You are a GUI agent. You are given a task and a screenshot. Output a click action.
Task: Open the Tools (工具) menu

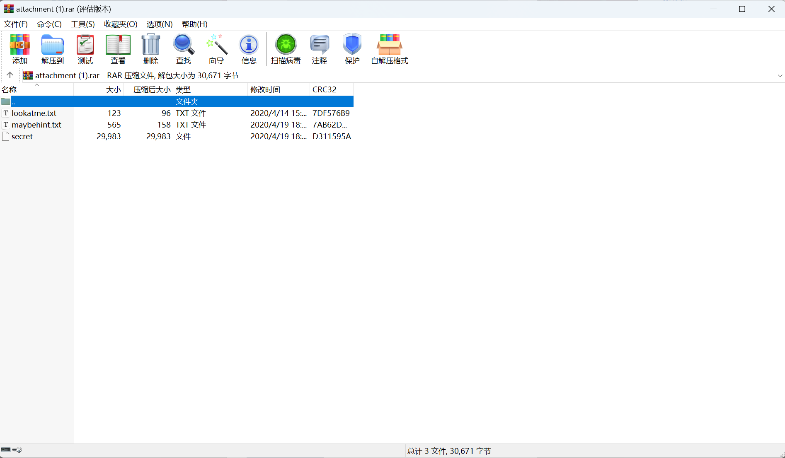coord(83,24)
